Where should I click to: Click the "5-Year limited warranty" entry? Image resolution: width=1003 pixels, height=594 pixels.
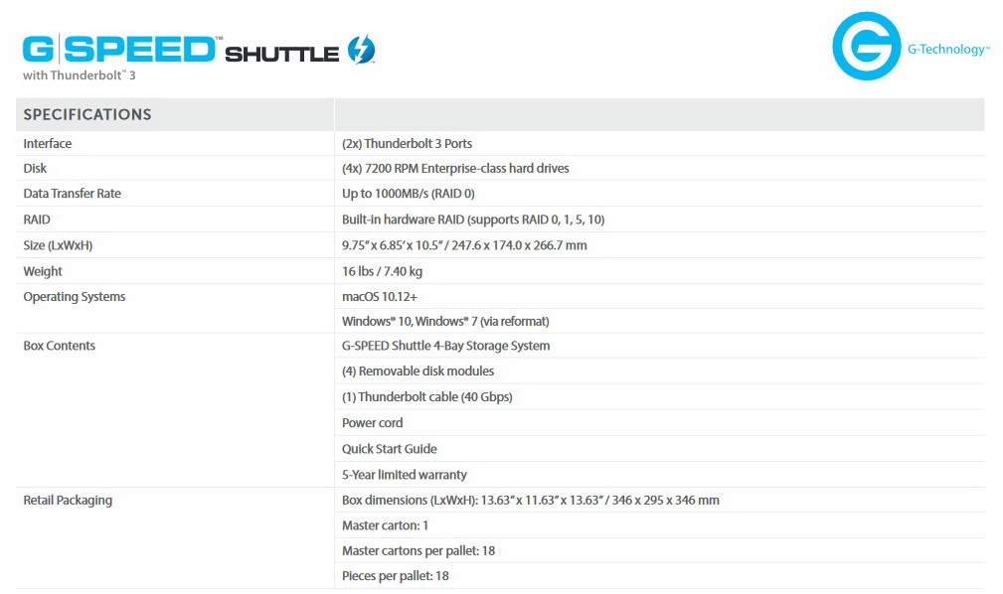(405, 475)
